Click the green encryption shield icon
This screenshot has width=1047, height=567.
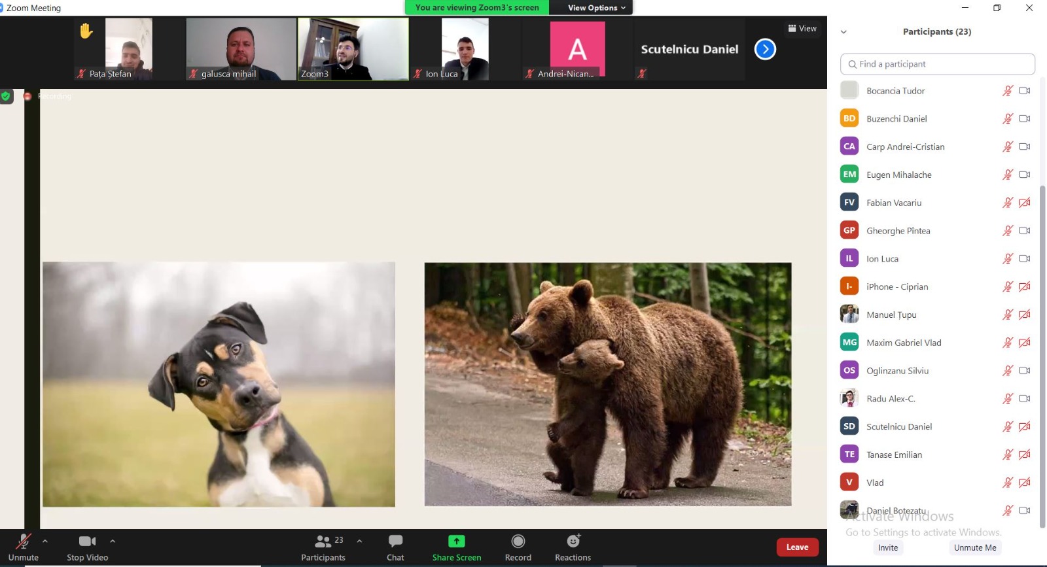point(6,96)
